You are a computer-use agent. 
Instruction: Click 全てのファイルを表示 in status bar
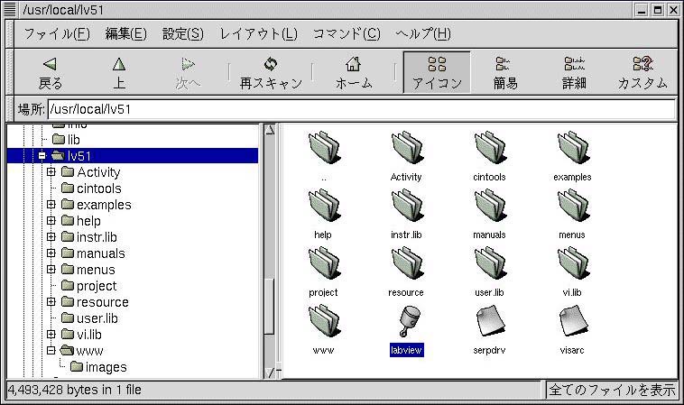(611, 391)
